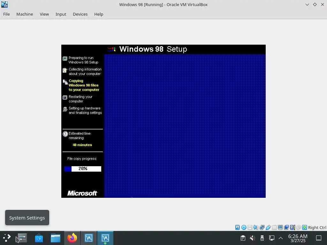Click the muted volume tray icon
Image resolution: width=327 pixels, height=245 pixels.
pyautogui.click(x=252, y=238)
